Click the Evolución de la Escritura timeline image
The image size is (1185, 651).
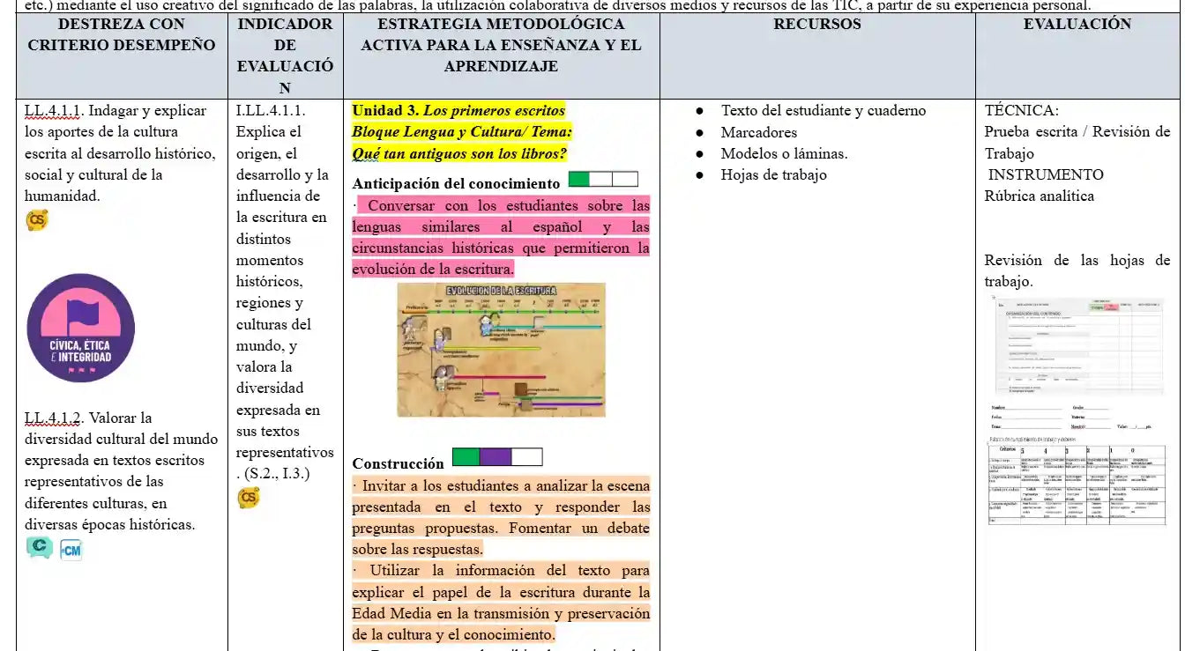501,350
